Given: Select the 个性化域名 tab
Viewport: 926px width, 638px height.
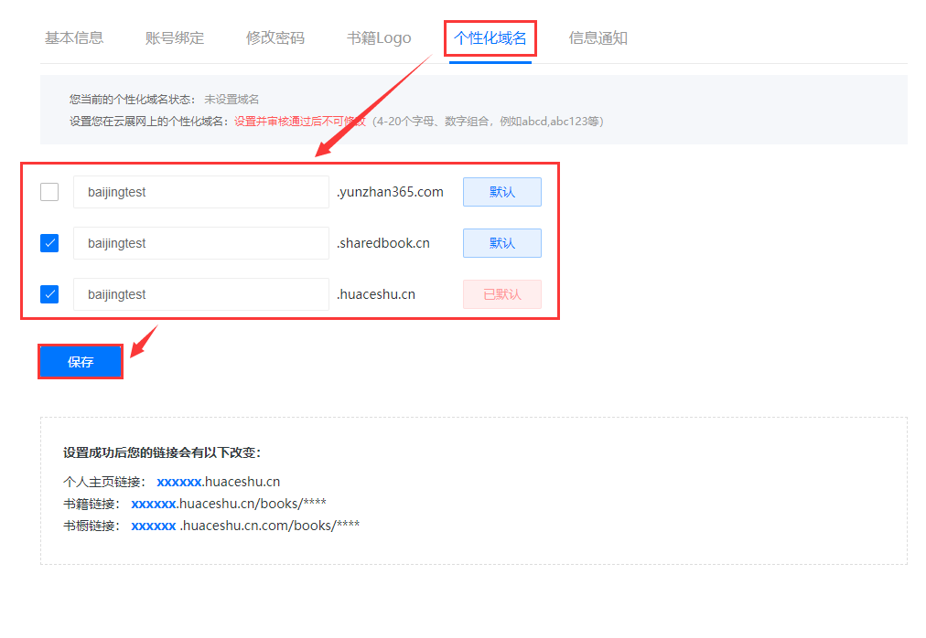Looking at the screenshot, I should 490,38.
